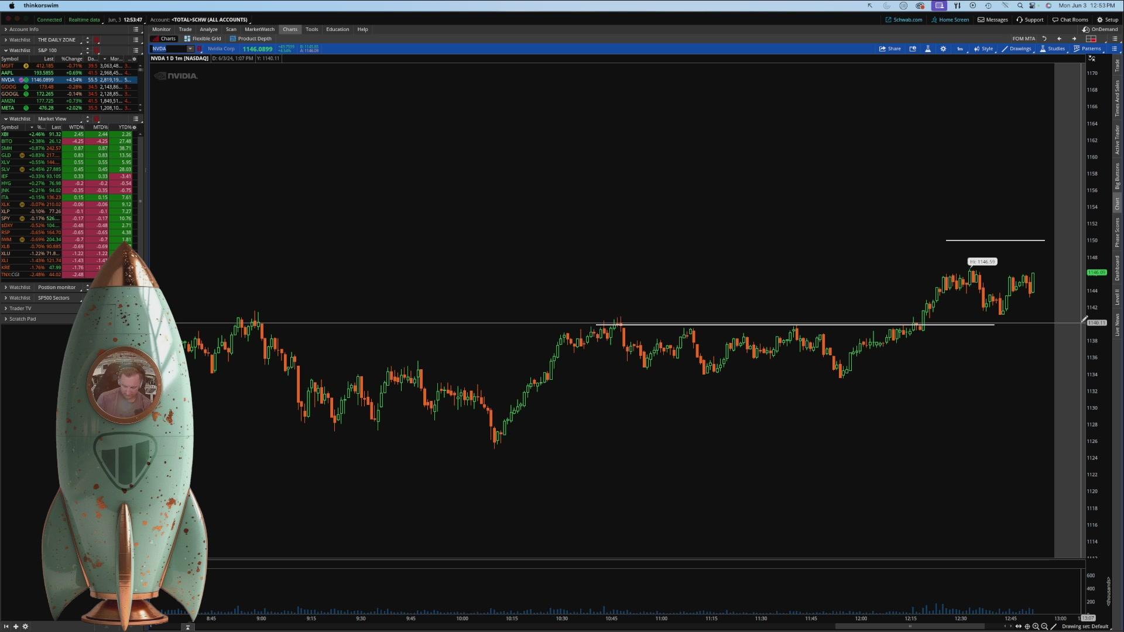
Task: Open the Apple menu
Action: (12, 6)
